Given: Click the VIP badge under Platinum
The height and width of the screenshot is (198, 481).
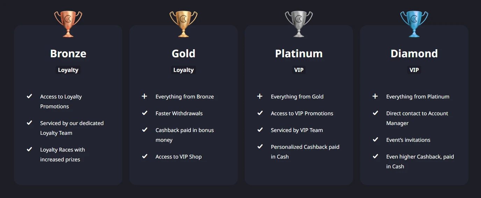Looking at the screenshot, I should point(299,70).
